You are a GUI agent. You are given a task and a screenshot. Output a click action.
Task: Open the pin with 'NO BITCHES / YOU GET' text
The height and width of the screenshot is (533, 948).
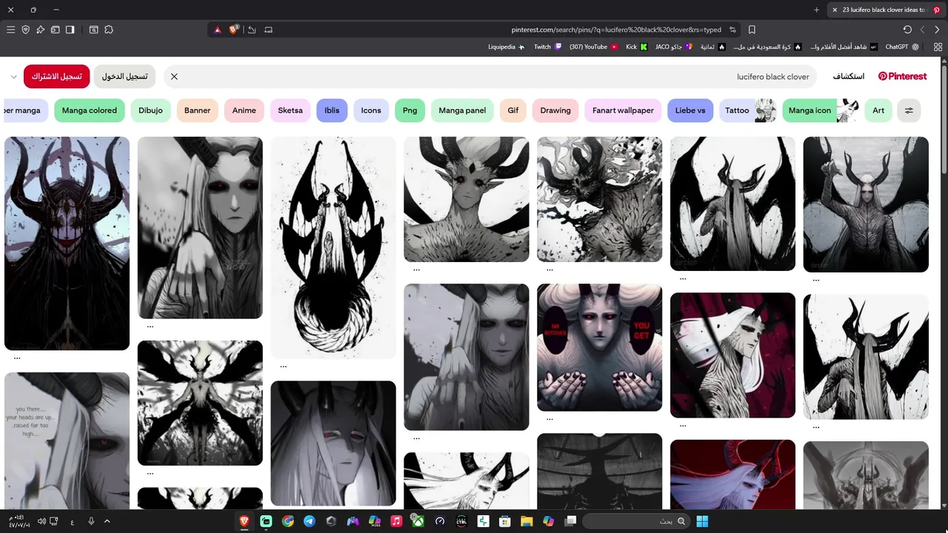pos(600,347)
